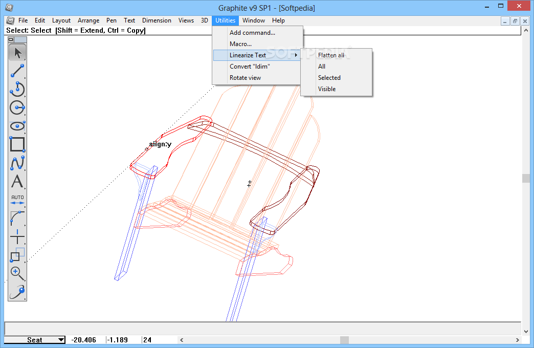Pick the Trim tool

pyautogui.click(x=17, y=236)
